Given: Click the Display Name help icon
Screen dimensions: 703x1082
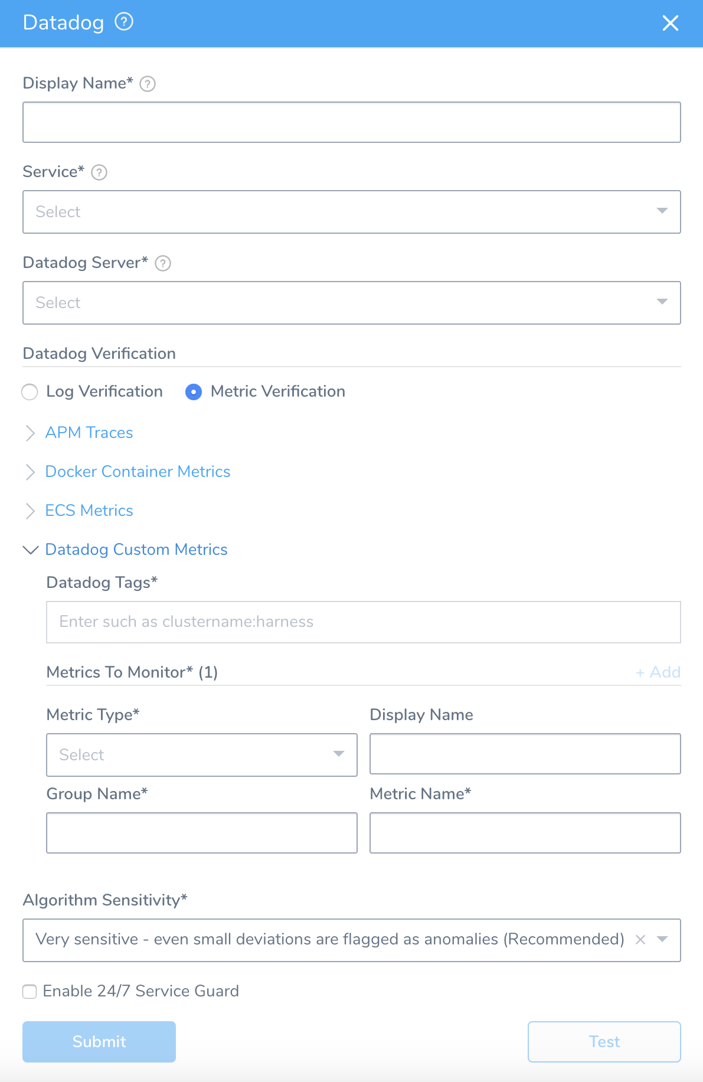Looking at the screenshot, I should pyautogui.click(x=148, y=84).
